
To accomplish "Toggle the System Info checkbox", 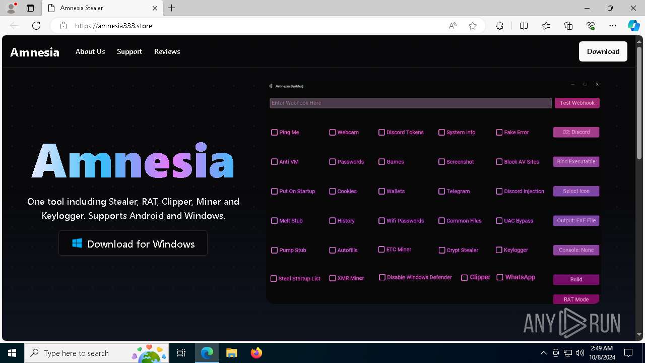I will click(441, 132).
